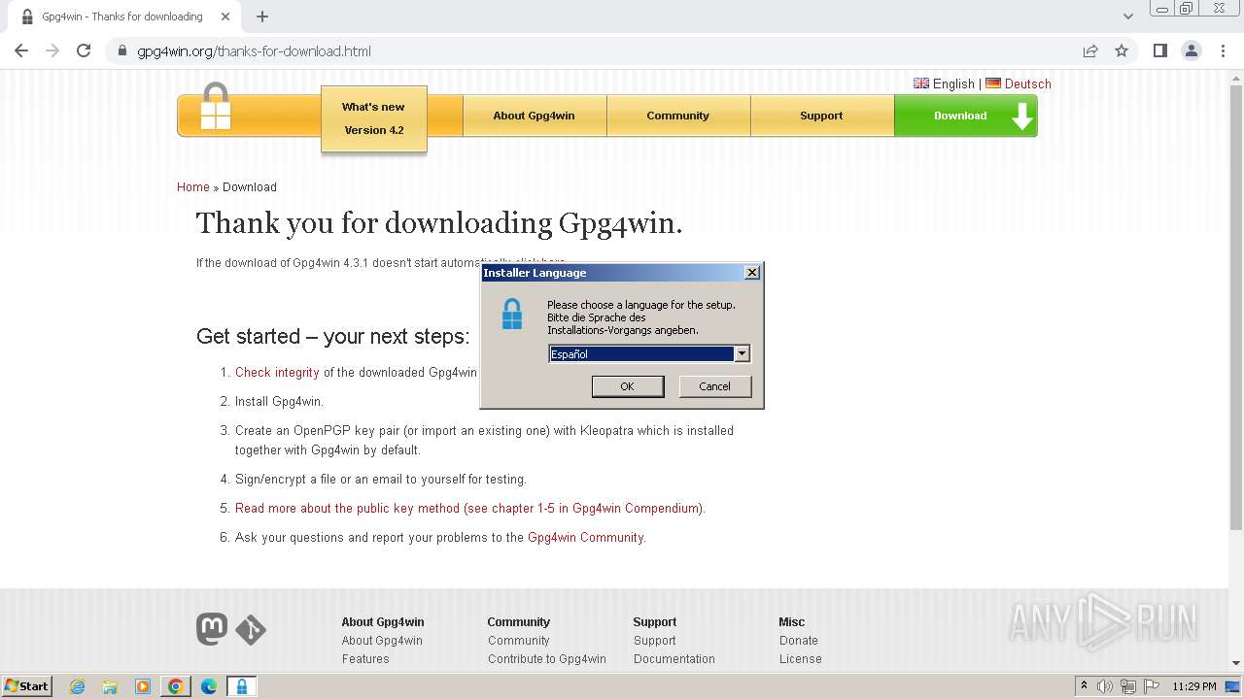Viewport: 1244px width, 699px height.
Task: Open Read more about public key method
Action: (468, 508)
